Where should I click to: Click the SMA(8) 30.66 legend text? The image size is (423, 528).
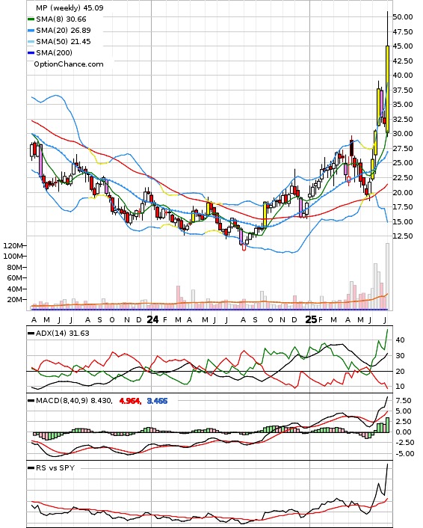coord(61,19)
